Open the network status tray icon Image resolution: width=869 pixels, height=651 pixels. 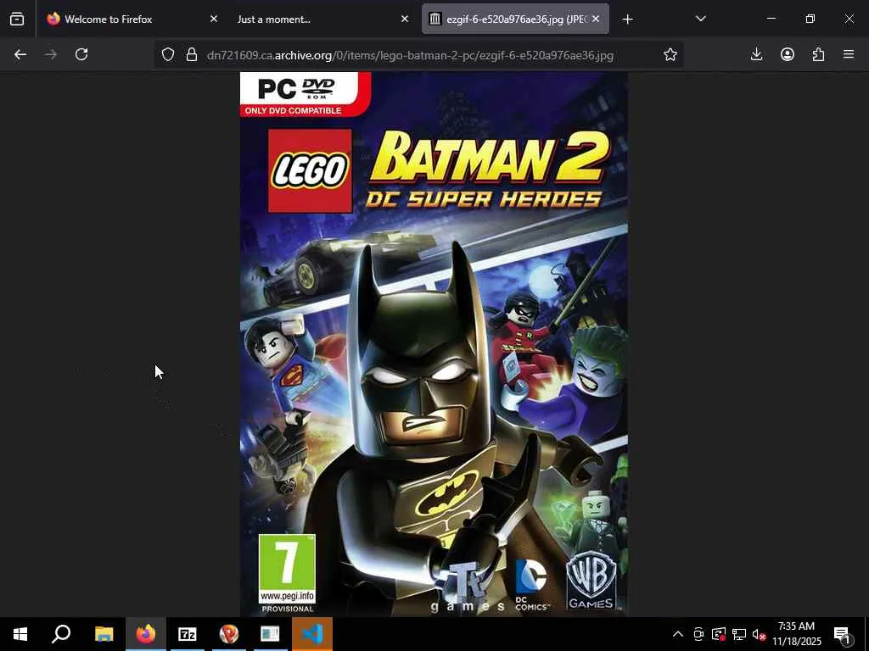739,634
